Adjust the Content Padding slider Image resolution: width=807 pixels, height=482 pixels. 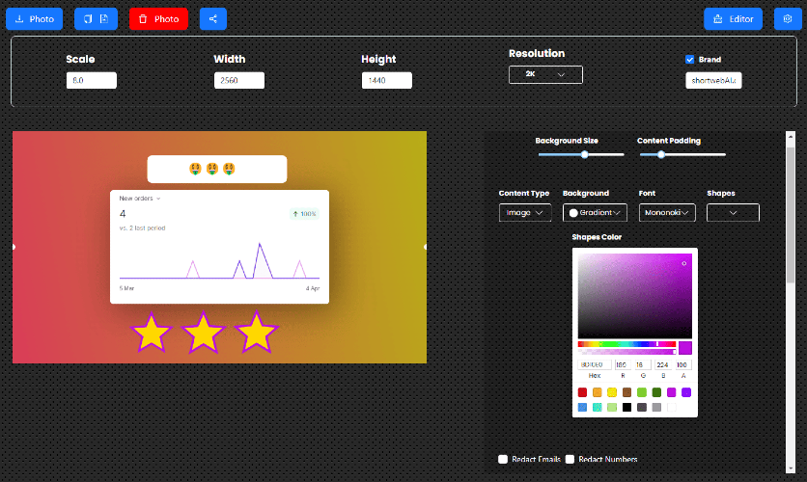point(682,154)
